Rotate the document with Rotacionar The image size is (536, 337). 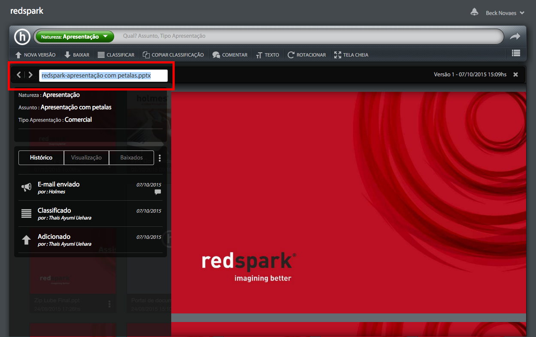pyautogui.click(x=306, y=55)
